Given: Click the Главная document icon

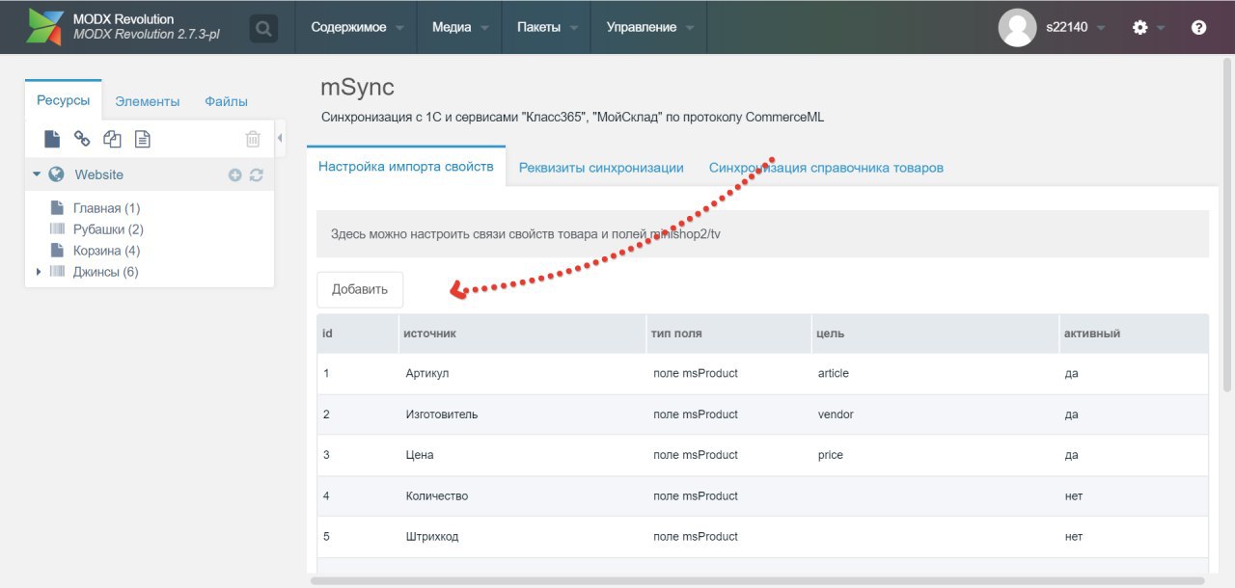Looking at the screenshot, I should 57,208.
